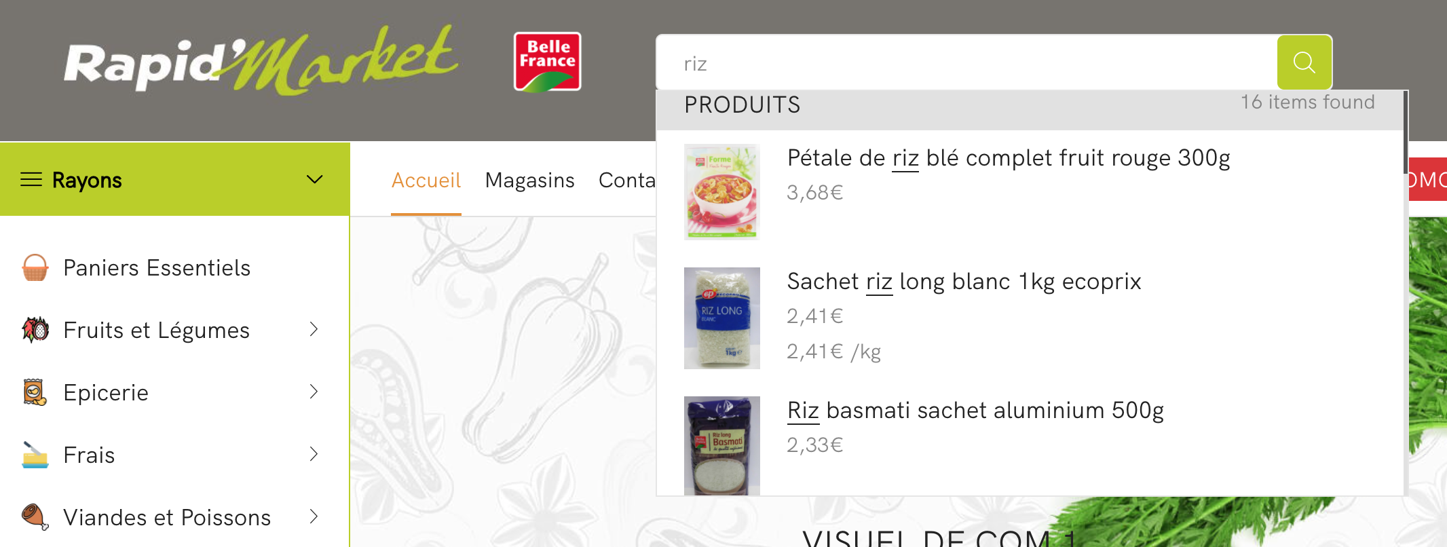
Task: Expand the Epicerie category arrow
Action: tap(314, 392)
